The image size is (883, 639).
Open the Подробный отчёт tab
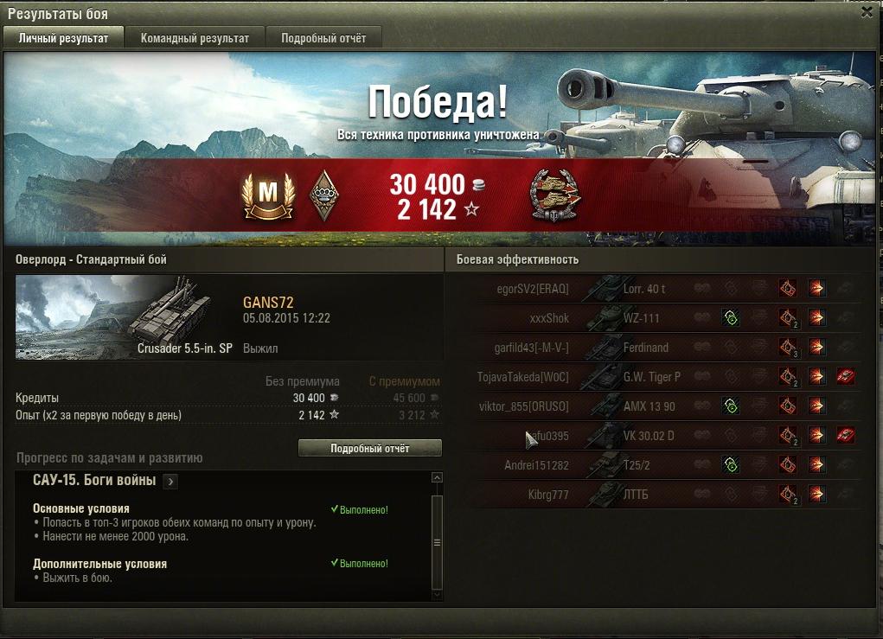click(x=323, y=38)
